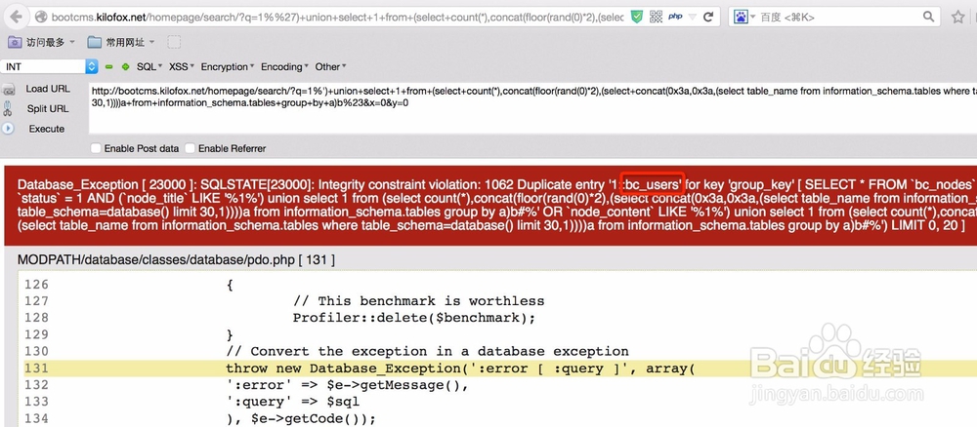Open the SQL menu in HackBar
The height and width of the screenshot is (427, 977).
tap(149, 66)
